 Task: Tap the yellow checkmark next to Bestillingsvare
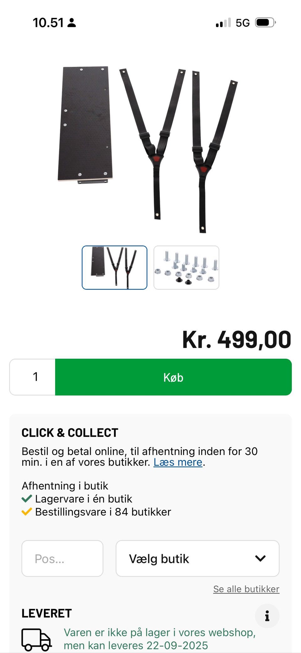pyautogui.click(x=27, y=511)
